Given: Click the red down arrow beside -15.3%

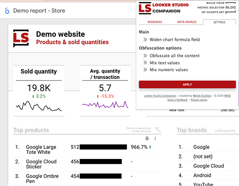Looking at the screenshot, I should [x=98, y=96].
